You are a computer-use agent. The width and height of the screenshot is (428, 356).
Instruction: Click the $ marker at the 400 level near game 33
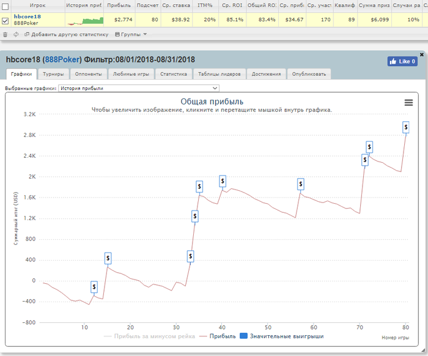click(191, 256)
